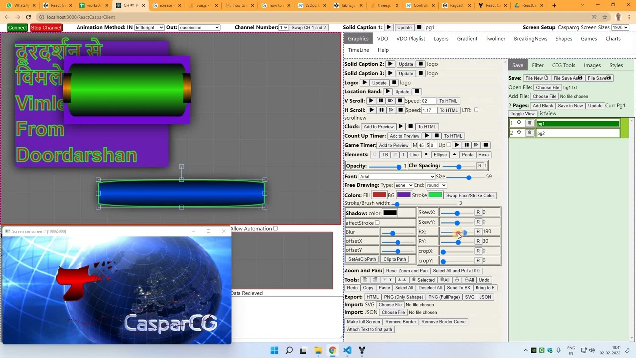636x358 pixels.
Task: Pause the V Scroll
Action: 381,101
